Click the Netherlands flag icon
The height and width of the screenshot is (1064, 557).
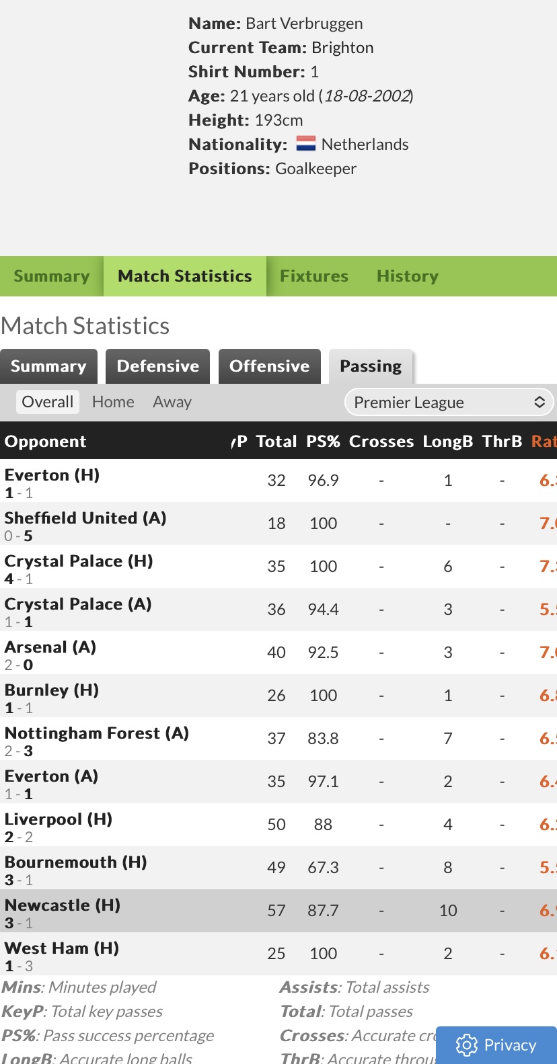coord(306,144)
